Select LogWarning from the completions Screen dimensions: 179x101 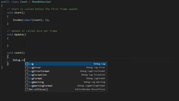point(66,82)
